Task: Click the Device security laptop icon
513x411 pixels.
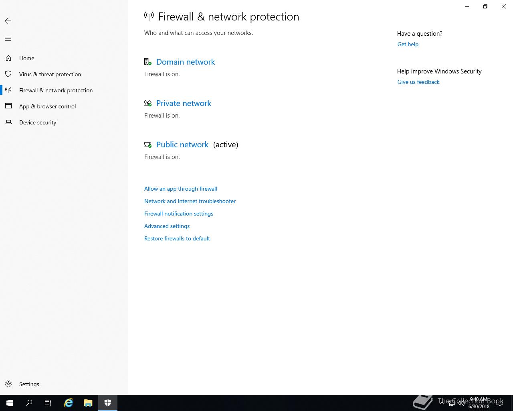Action: click(8, 122)
